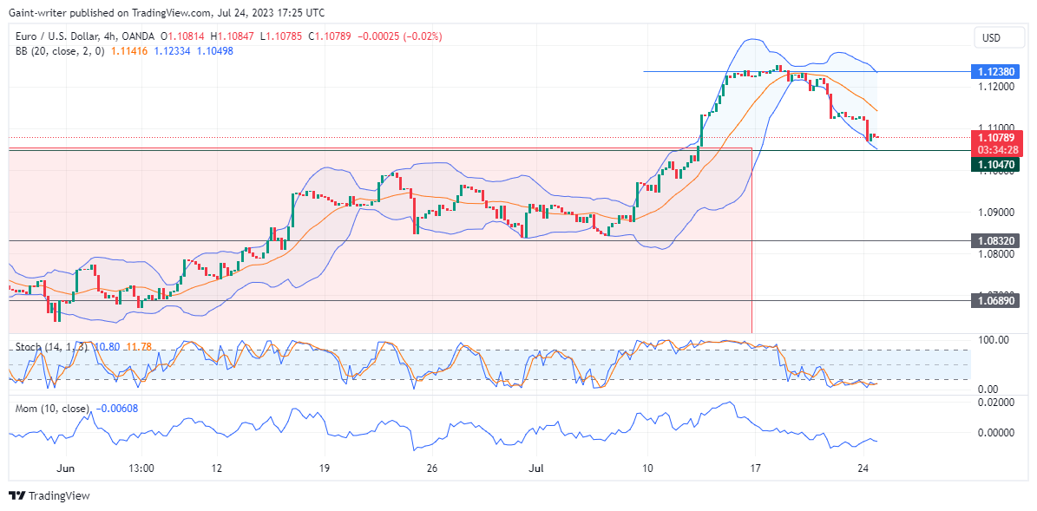Screen dimensions: 1037x511
Task: Click the closing price C1.10789 in header
Action: pyautogui.click(x=329, y=37)
